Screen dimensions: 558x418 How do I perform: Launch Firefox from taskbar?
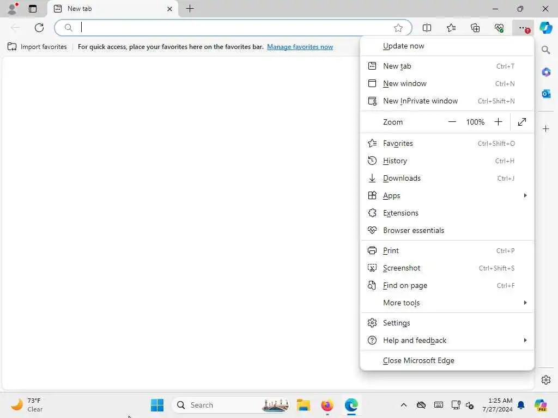pyautogui.click(x=327, y=405)
